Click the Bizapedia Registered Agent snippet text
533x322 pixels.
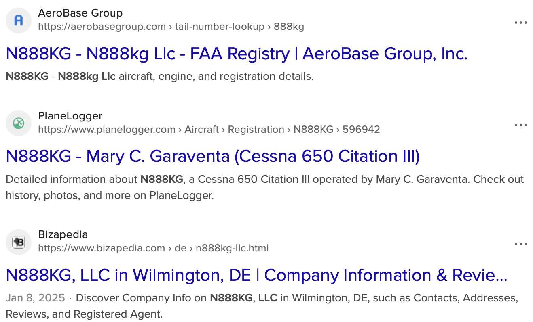pyautogui.click(x=262, y=306)
